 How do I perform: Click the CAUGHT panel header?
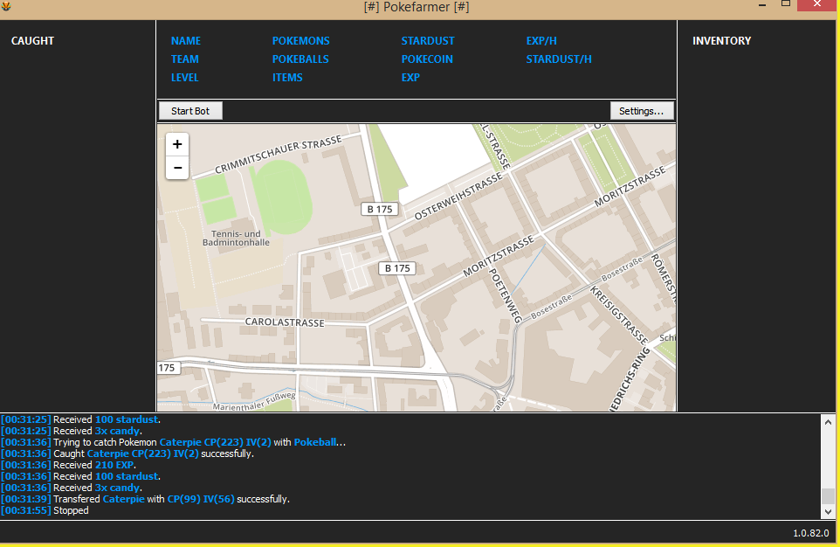(x=32, y=41)
